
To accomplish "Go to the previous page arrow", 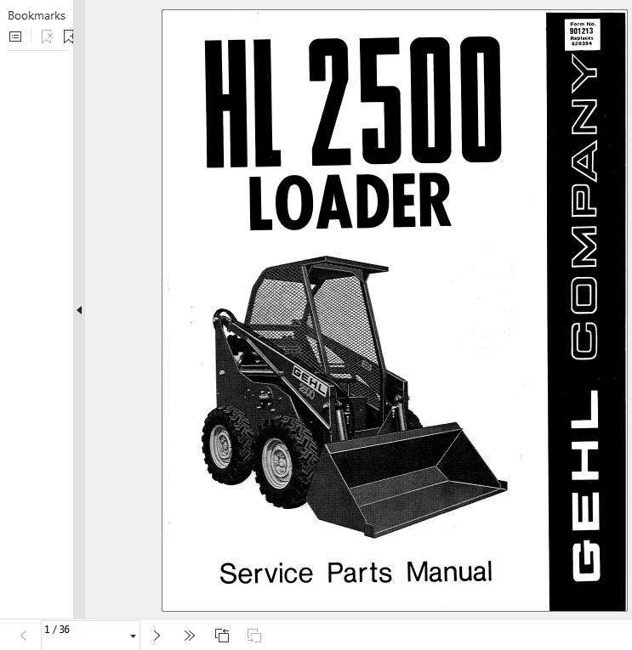I will [24, 636].
